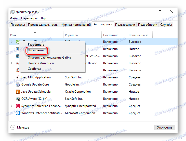Viewport: 186px width, 141px height.
Task: Open the Вид menu
Action: coord(44,18)
